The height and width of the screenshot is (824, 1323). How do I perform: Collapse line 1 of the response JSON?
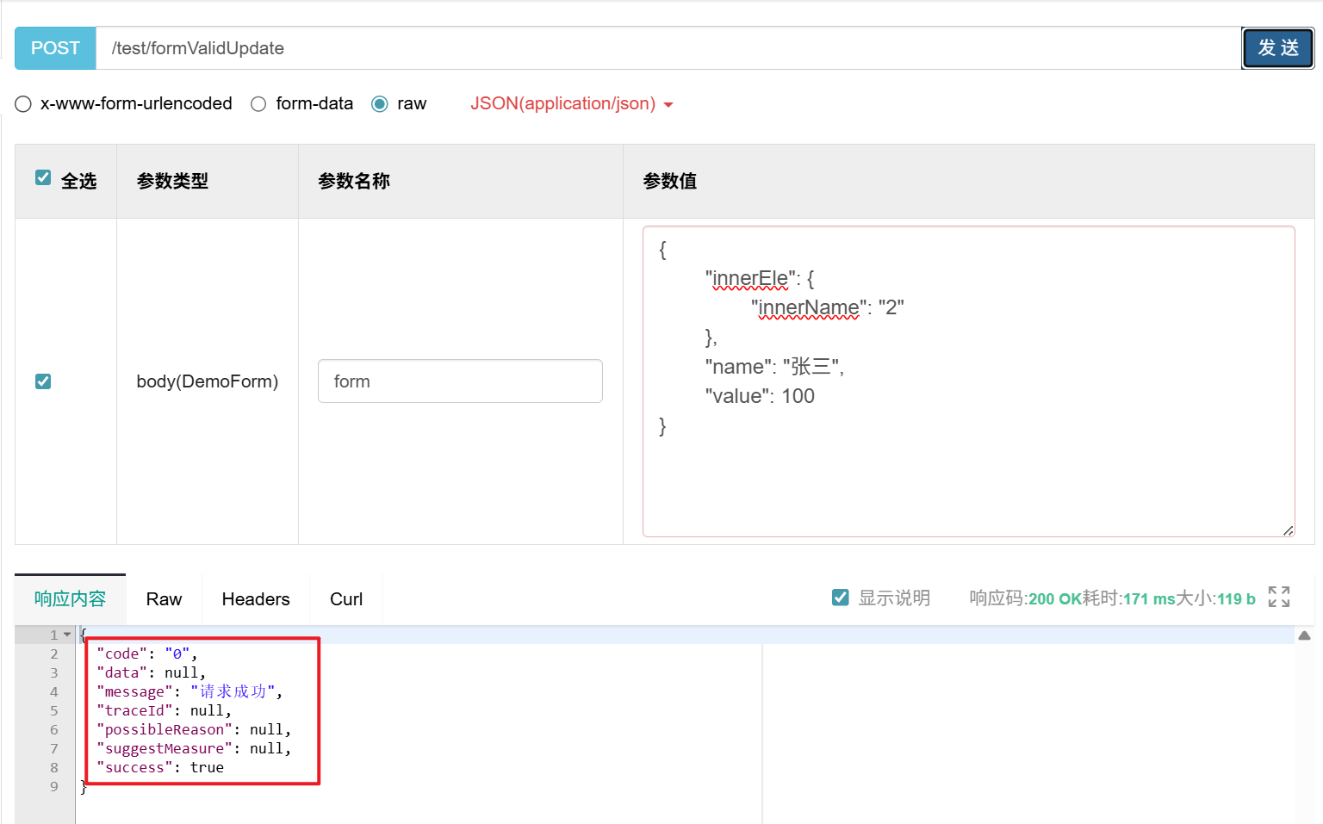pos(68,635)
